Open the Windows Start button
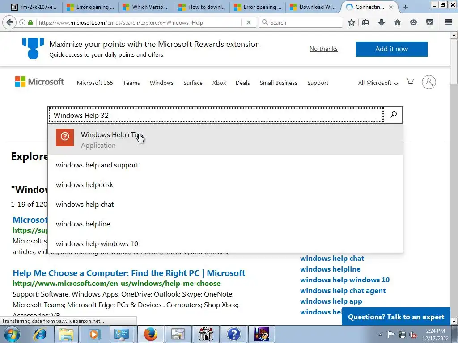The image size is (458, 343). coord(12,334)
